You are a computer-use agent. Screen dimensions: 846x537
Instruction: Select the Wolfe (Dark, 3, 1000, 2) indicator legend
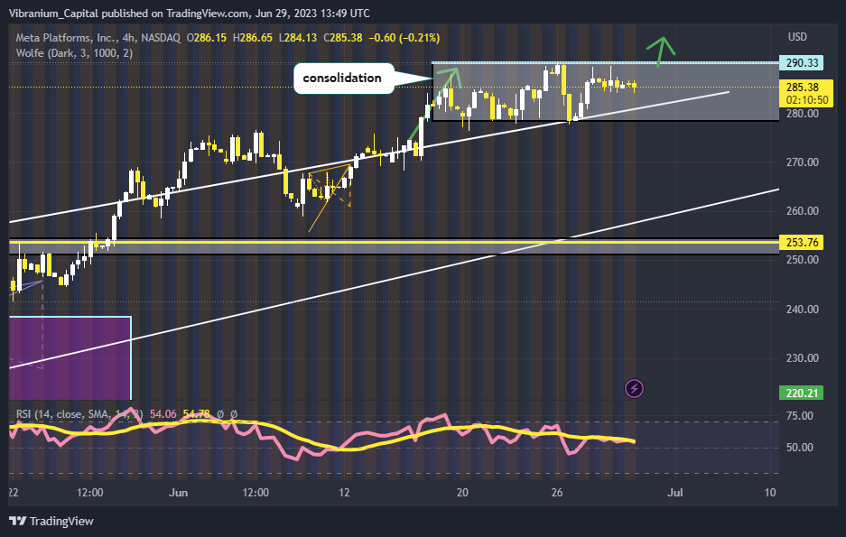click(x=74, y=53)
